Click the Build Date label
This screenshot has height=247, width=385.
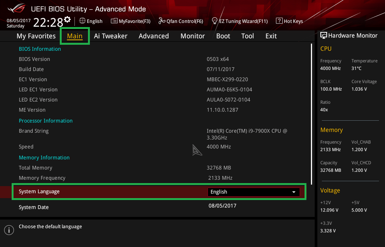[31, 69]
